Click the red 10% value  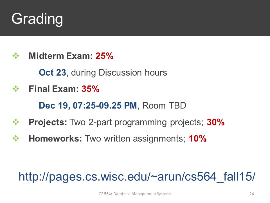pyautogui.click(x=198, y=139)
